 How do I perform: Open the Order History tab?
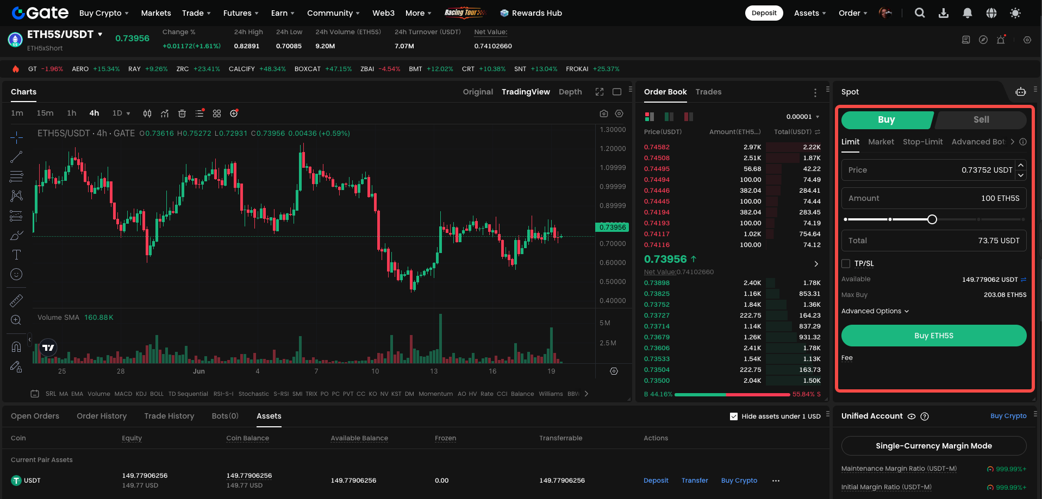coord(102,416)
